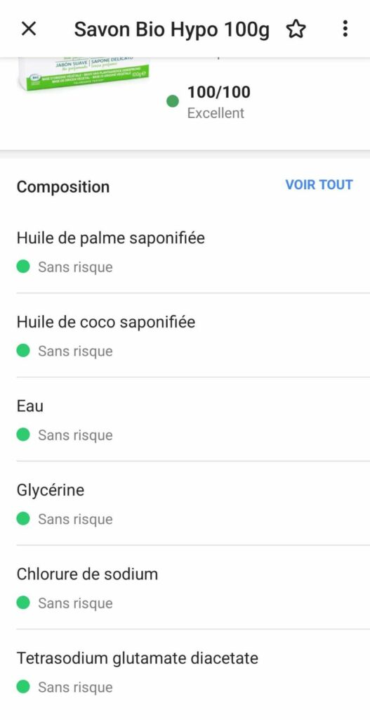Tap green risk dot under Glycérine
370x720 pixels.
point(23,519)
